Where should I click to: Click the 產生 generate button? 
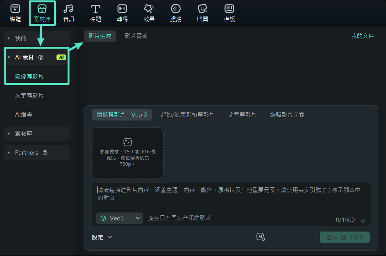click(345, 237)
